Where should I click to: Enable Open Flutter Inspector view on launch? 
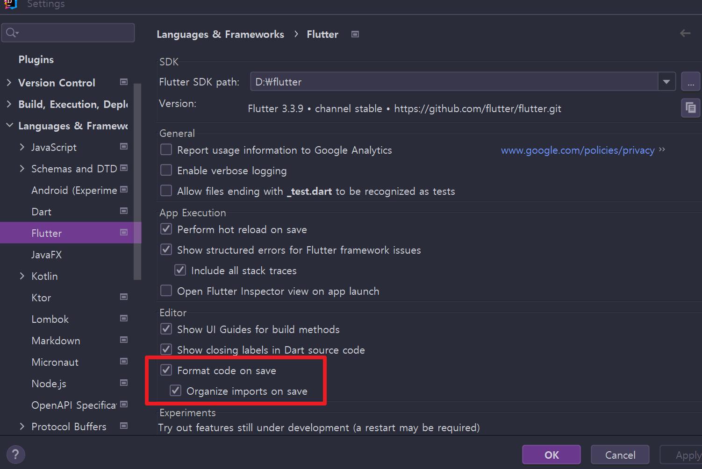click(166, 291)
